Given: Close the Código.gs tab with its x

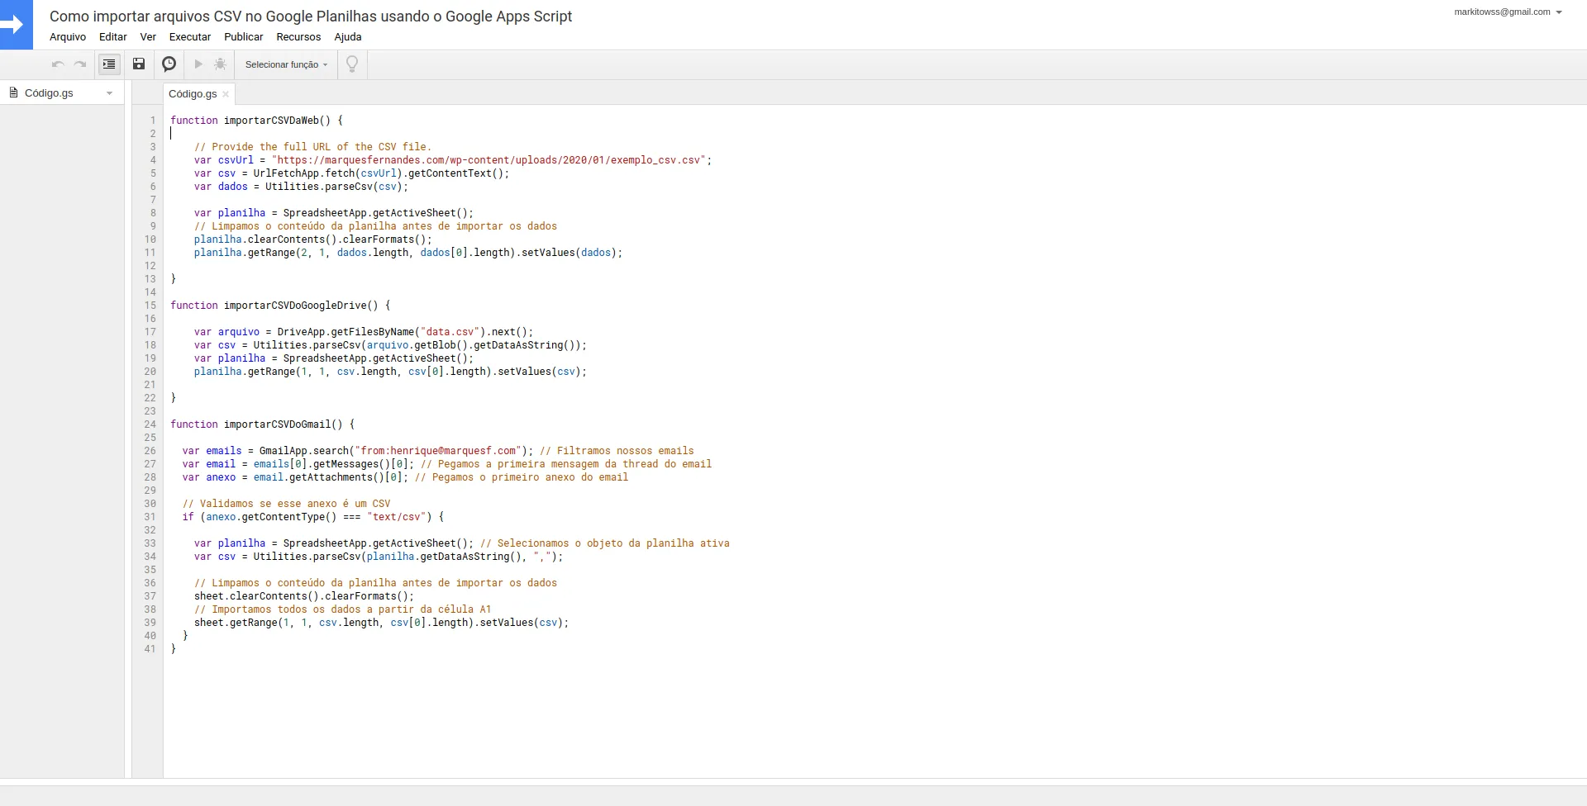Looking at the screenshot, I should pyautogui.click(x=226, y=94).
